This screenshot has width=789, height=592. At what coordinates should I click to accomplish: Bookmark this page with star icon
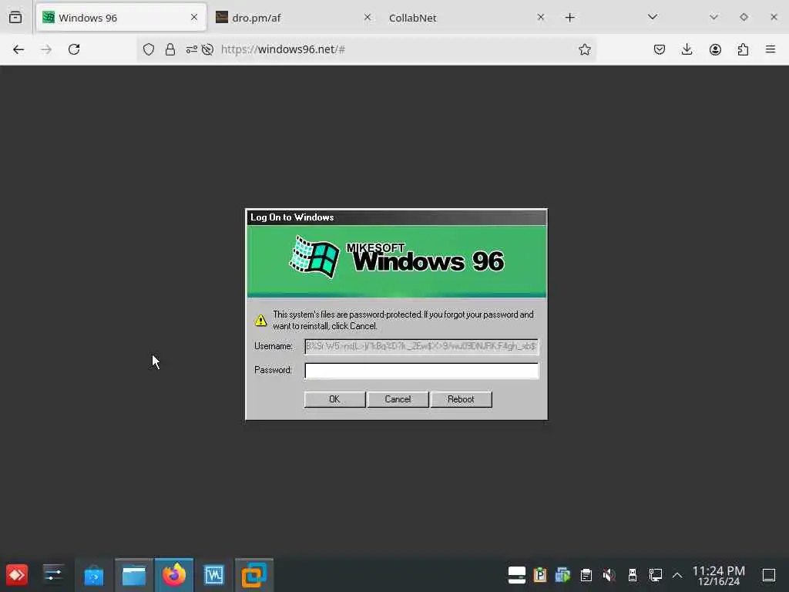(x=584, y=49)
